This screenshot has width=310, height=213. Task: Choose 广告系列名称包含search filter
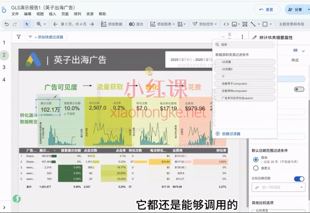point(245,98)
